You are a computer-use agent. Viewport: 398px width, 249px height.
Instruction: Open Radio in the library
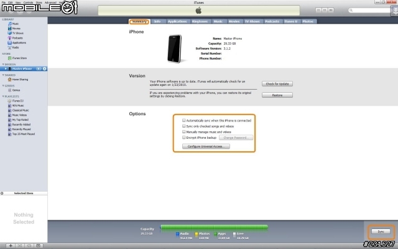(13, 47)
